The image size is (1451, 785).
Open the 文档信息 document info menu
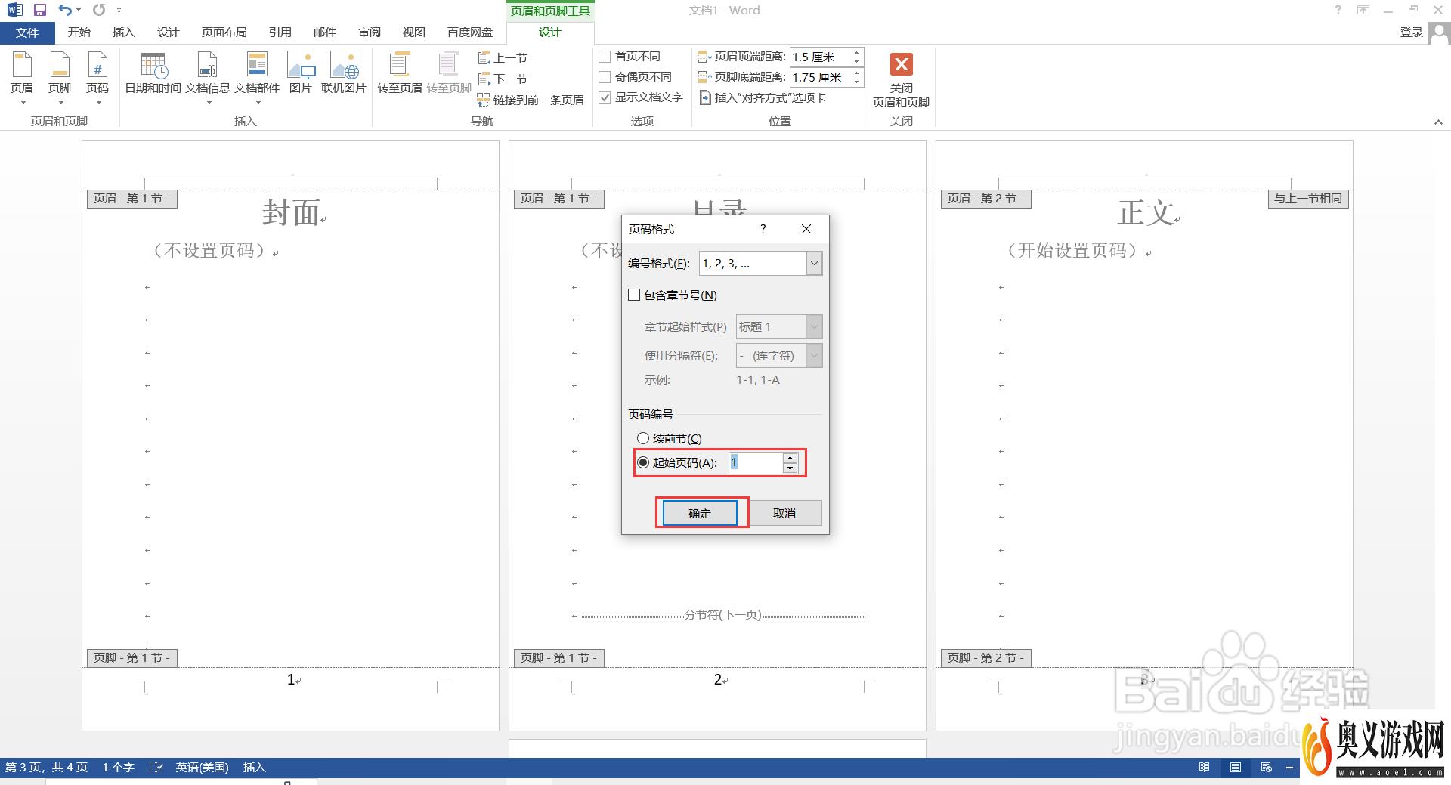click(208, 79)
